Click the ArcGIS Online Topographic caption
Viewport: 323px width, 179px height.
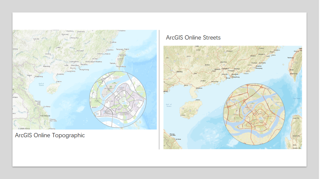point(50,135)
